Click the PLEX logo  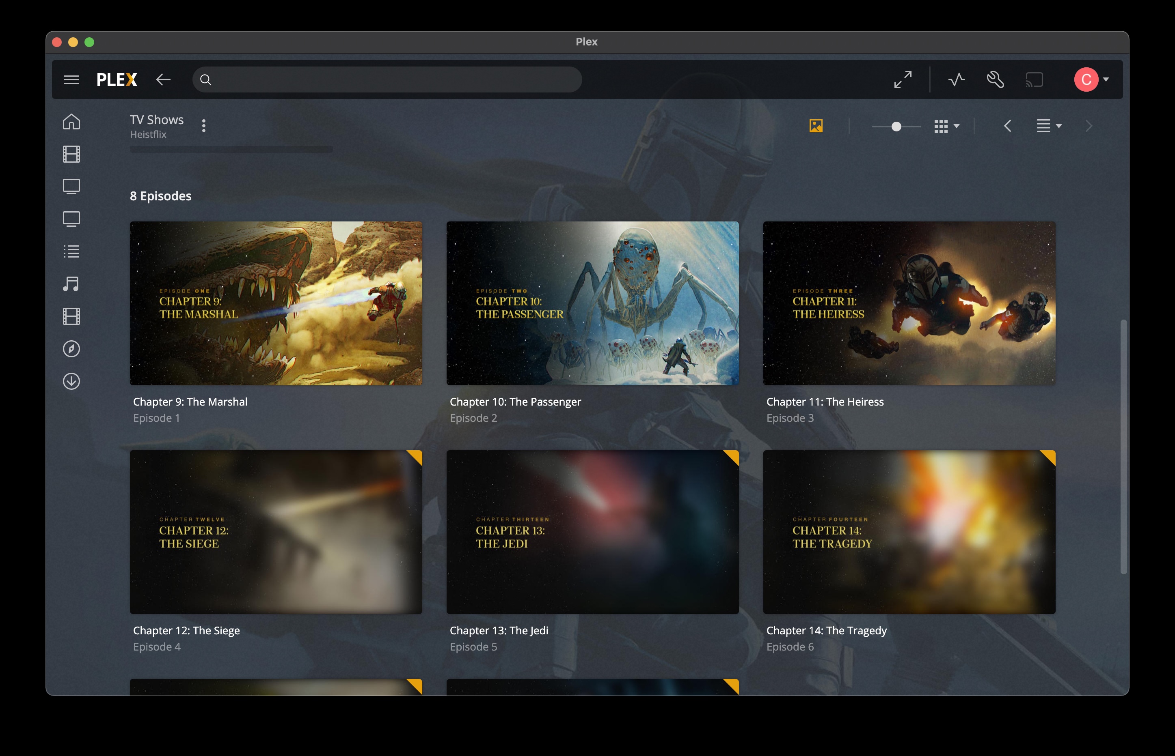pyautogui.click(x=117, y=79)
